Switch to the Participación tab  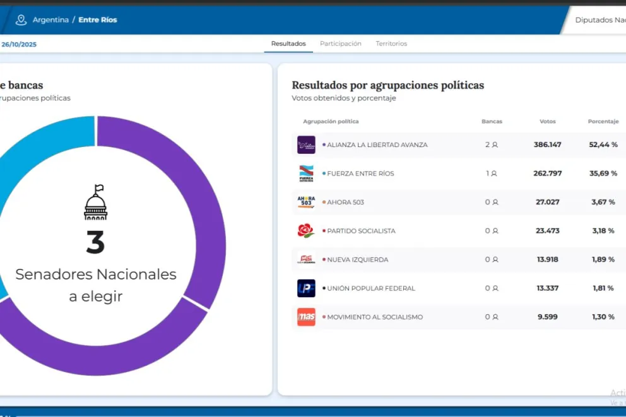(340, 44)
